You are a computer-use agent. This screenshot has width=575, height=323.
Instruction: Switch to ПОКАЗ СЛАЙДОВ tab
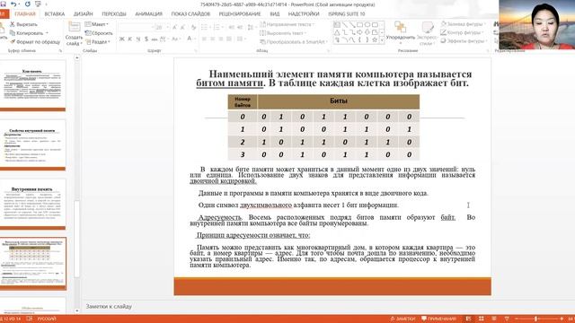[190, 14]
